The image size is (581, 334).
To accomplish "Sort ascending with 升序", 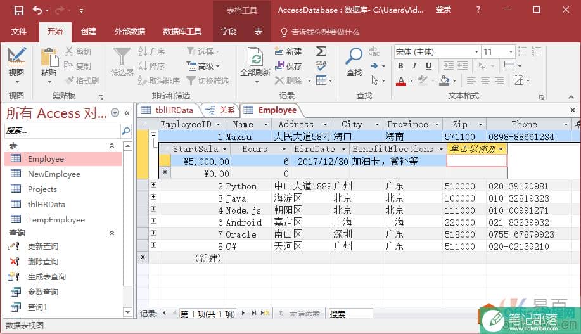I will coord(151,51).
